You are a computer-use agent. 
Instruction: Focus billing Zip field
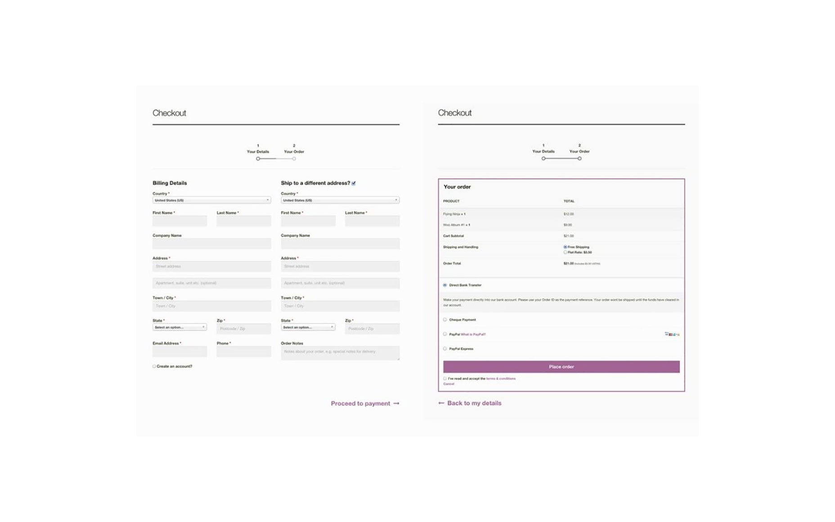pos(243,328)
